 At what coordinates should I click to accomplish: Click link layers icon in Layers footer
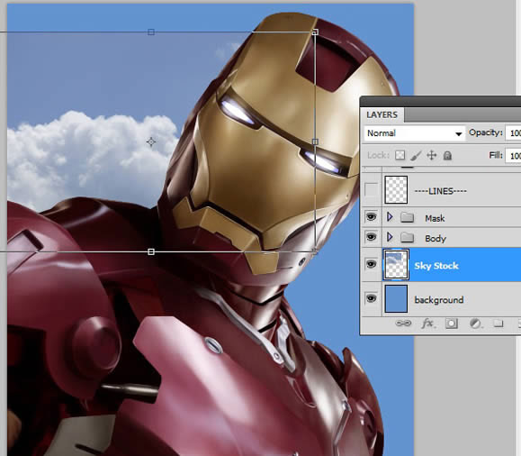pyautogui.click(x=403, y=324)
